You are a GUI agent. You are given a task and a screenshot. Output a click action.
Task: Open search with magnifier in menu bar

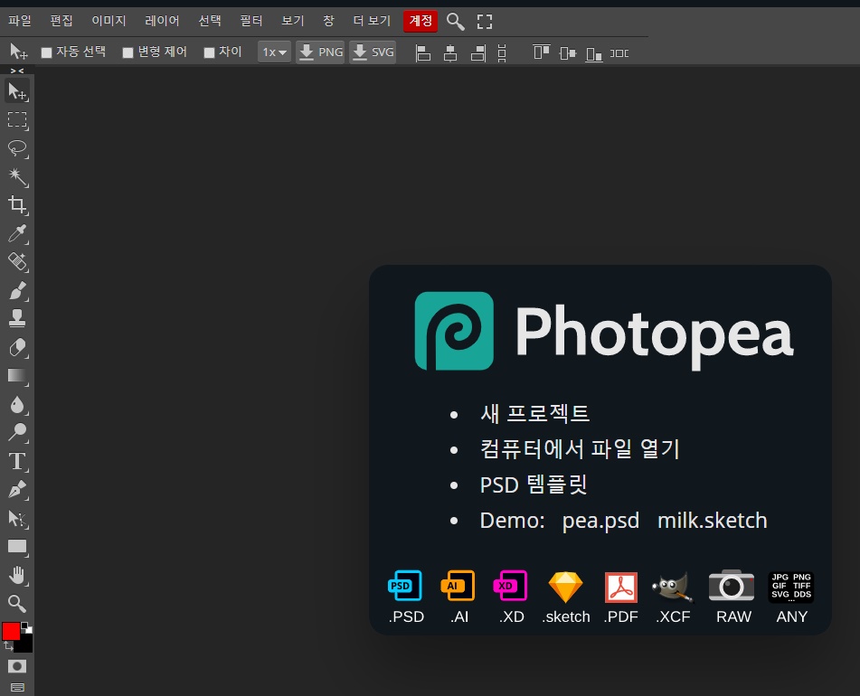(x=455, y=22)
